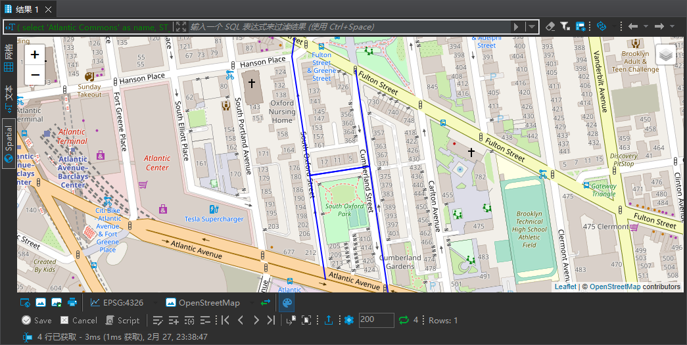Duplicate the current row
Viewport: 687px width, 345px height.
[x=189, y=321]
